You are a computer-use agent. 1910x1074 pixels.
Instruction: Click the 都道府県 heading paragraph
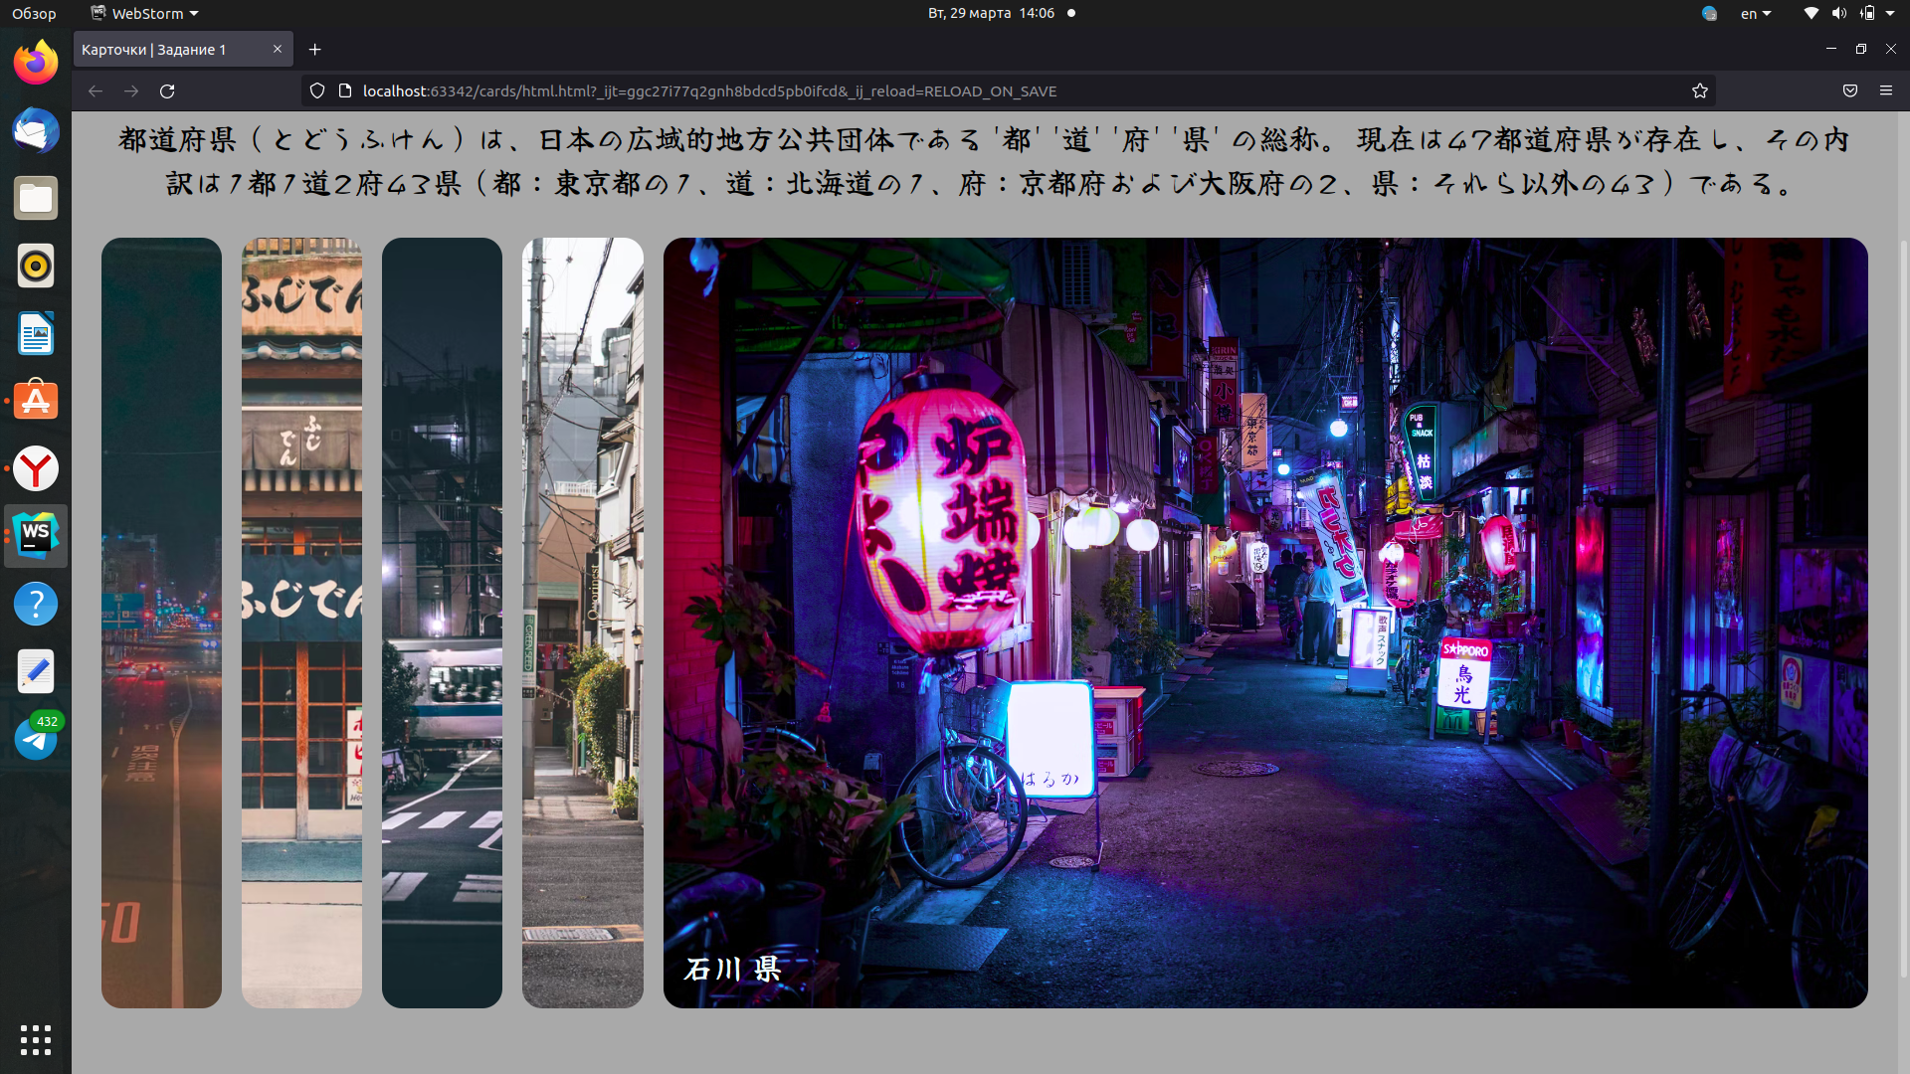click(984, 161)
